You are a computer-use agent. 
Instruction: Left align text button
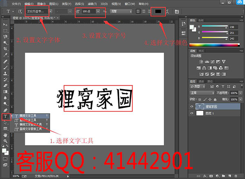coord(138,11)
